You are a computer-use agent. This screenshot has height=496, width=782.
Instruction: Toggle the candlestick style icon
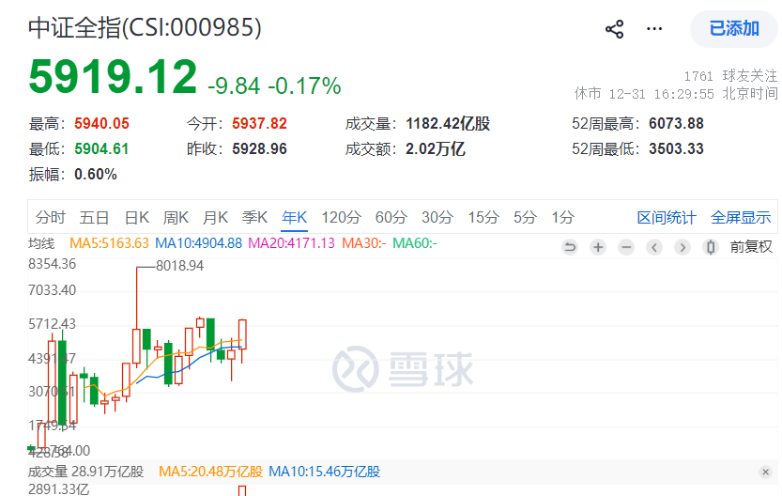[x=711, y=247]
